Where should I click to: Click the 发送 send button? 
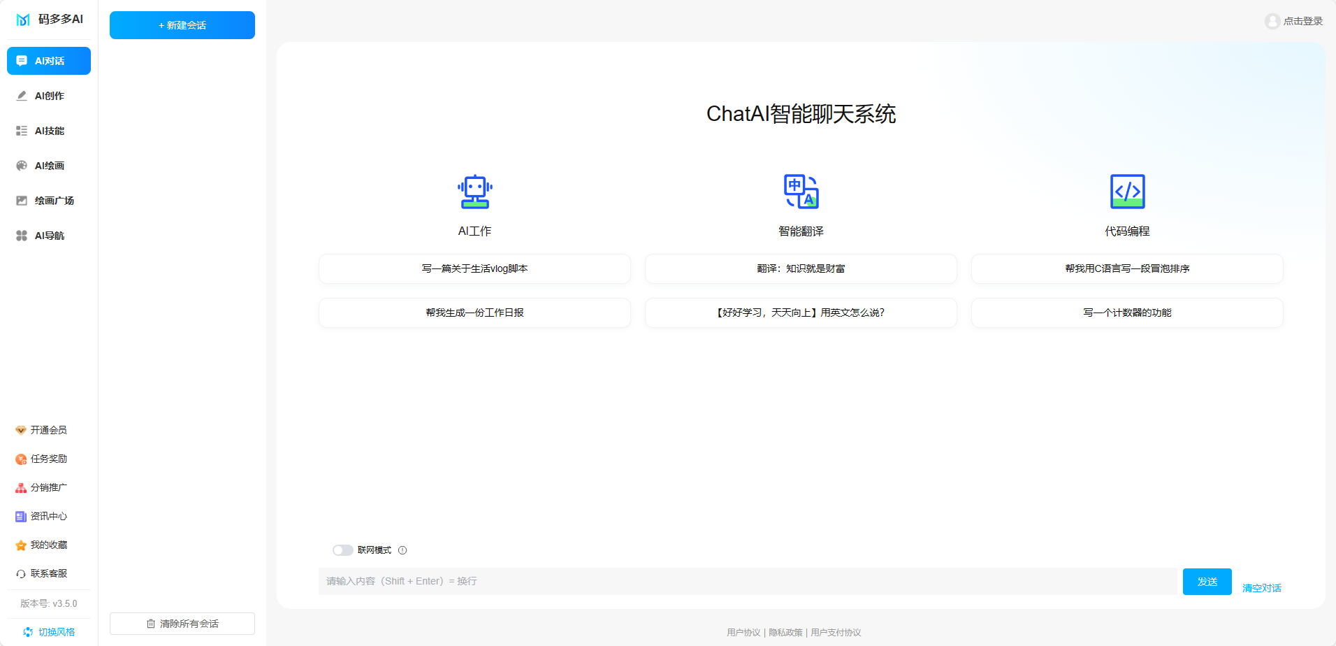(1207, 582)
